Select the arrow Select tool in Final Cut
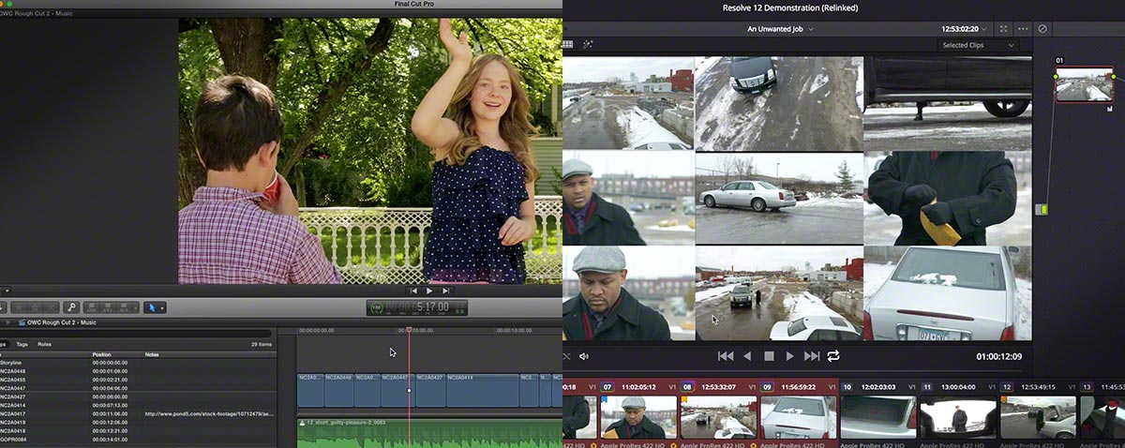The height and width of the screenshot is (448, 1125). (150, 307)
